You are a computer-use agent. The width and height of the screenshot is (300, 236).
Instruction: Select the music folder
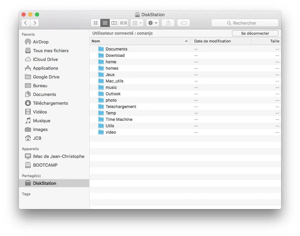click(x=185, y=88)
